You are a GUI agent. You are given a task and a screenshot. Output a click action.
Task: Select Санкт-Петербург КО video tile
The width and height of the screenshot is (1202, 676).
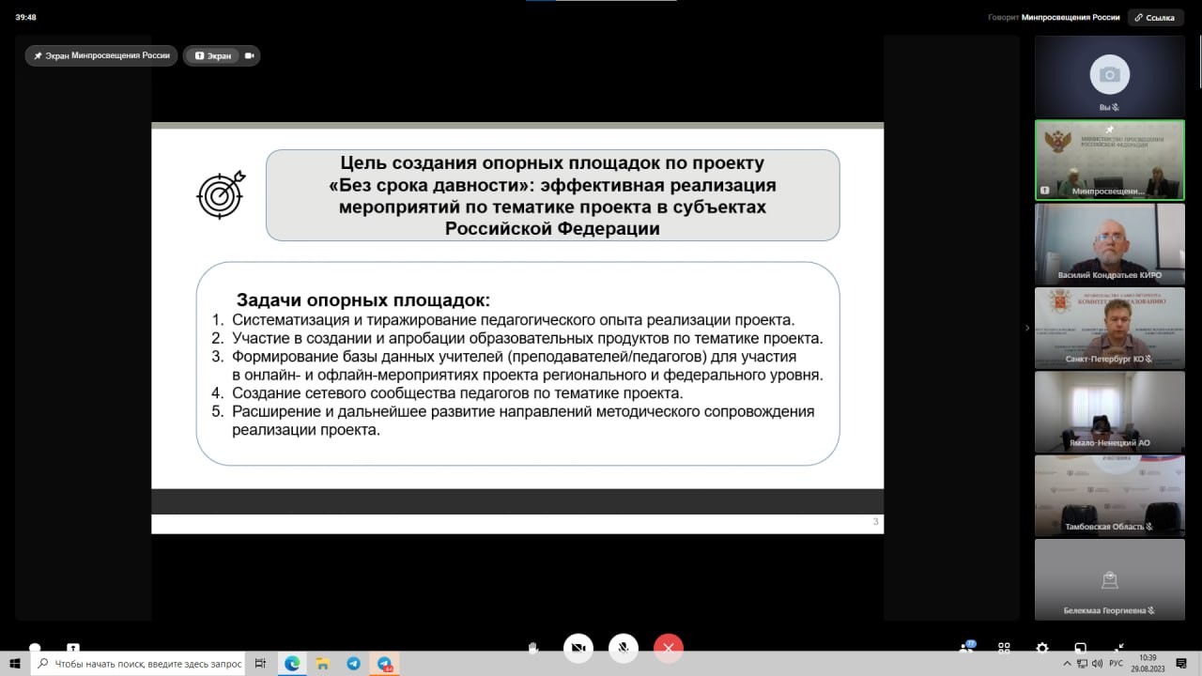pyautogui.click(x=1109, y=328)
